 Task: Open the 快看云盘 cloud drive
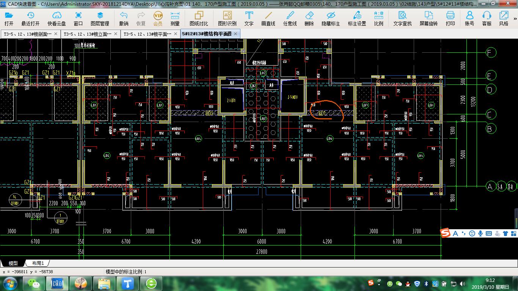[57, 18]
